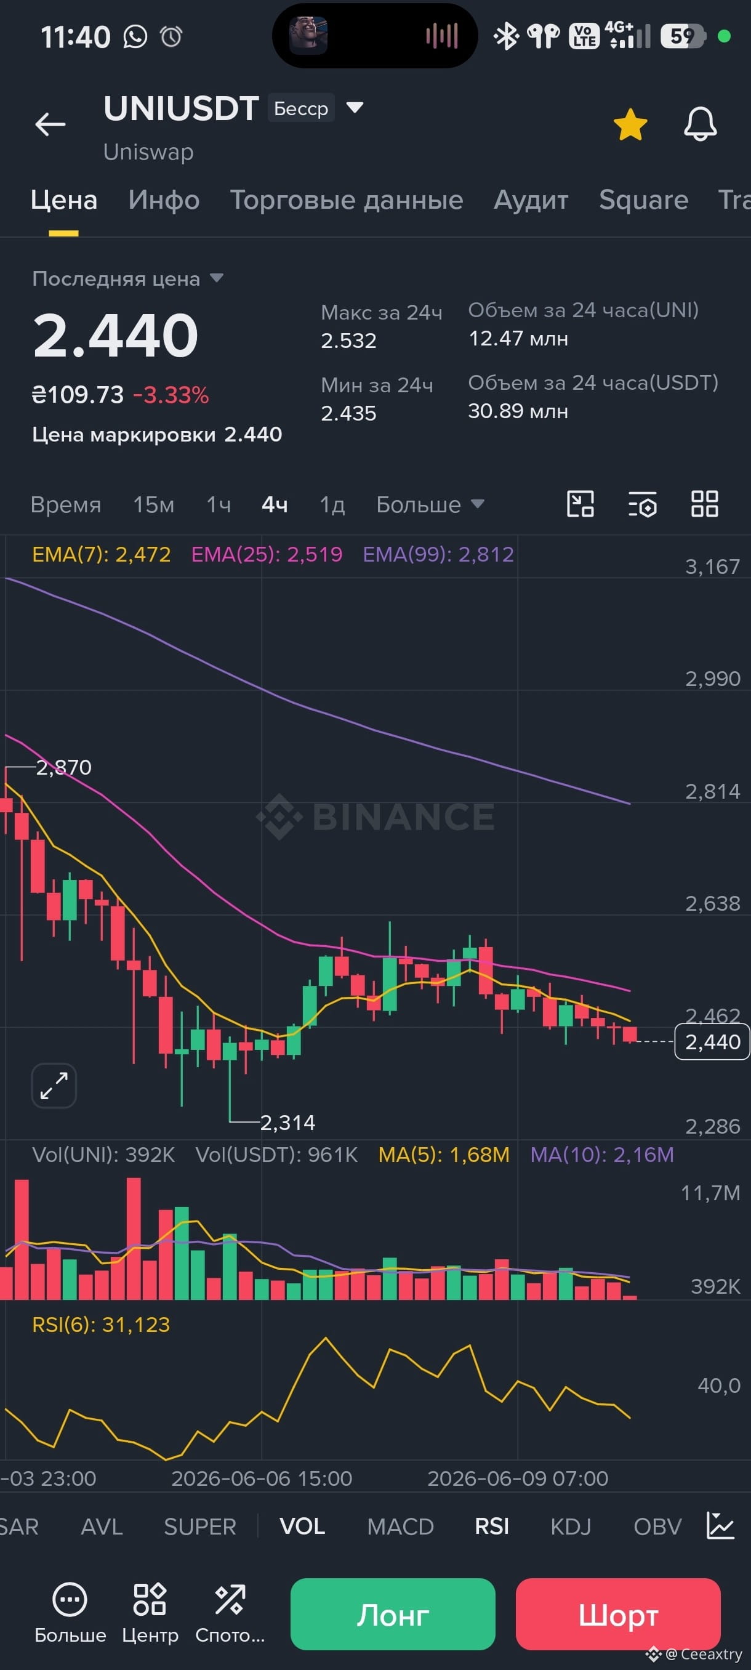Open the Square tab
The height and width of the screenshot is (1670, 751).
643,200
